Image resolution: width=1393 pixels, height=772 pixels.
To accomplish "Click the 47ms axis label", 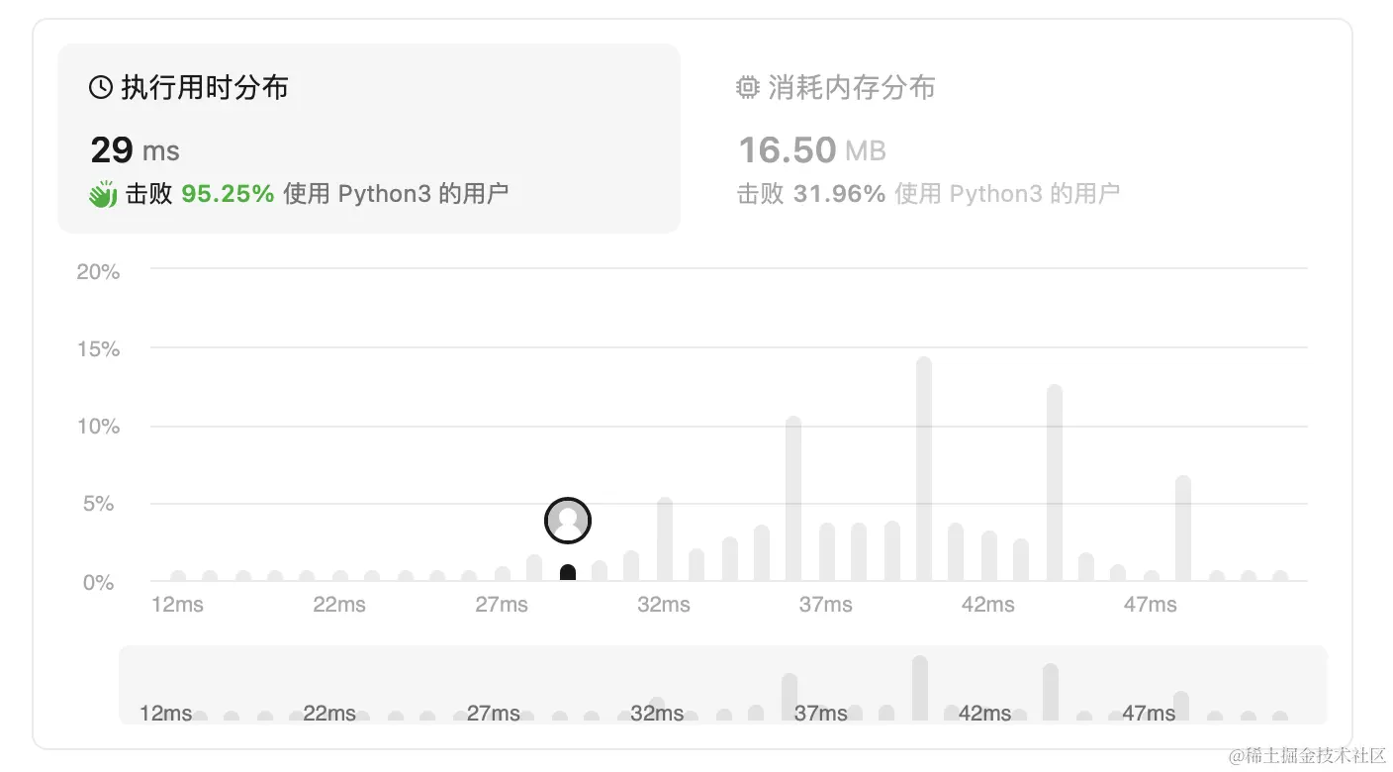I will pyautogui.click(x=1150, y=604).
